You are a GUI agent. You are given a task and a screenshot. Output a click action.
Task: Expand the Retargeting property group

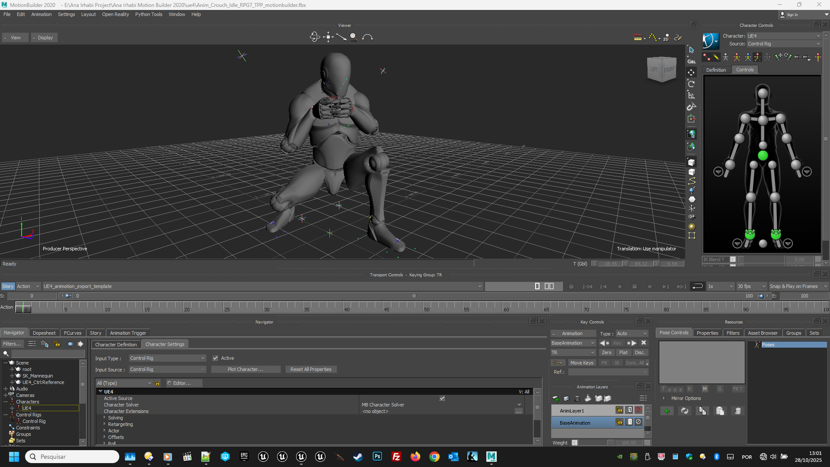point(105,424)
